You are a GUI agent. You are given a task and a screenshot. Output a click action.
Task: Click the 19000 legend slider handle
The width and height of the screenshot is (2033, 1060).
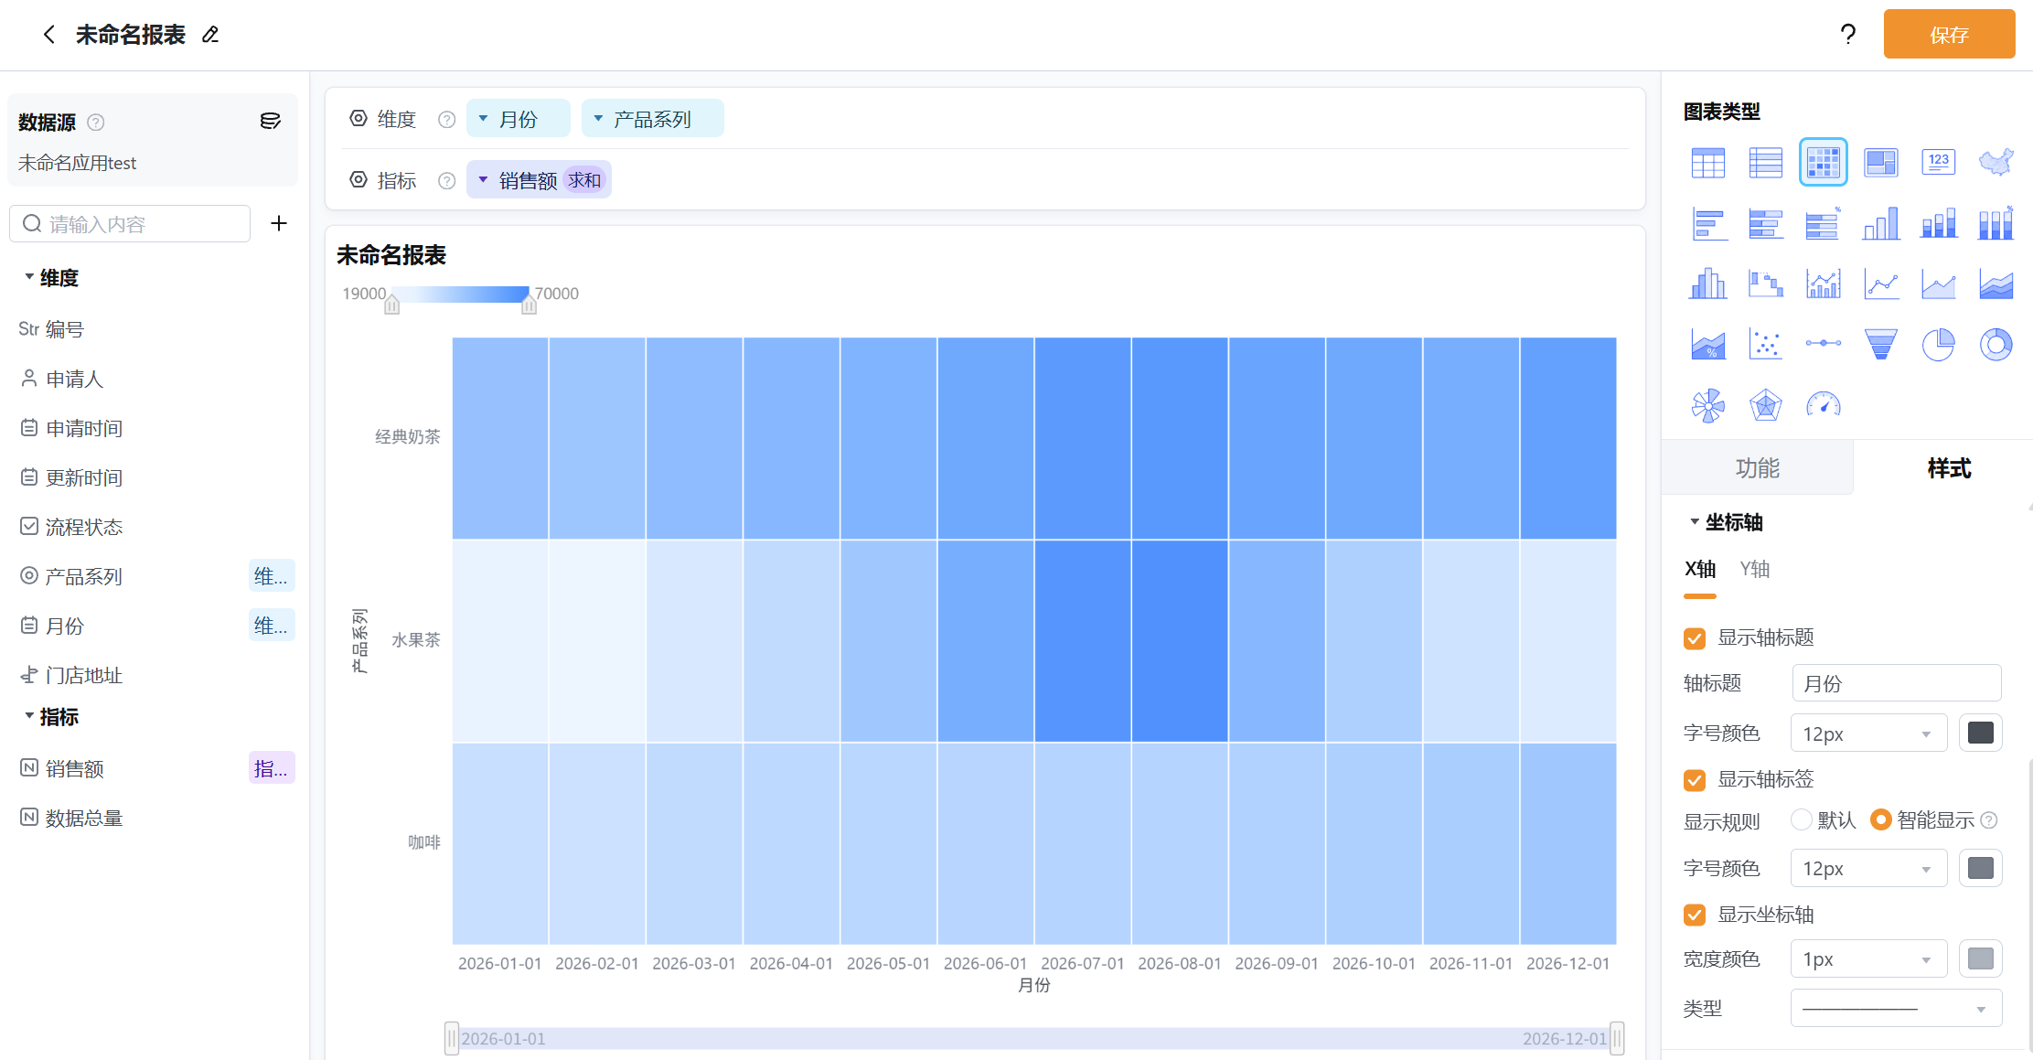pos(391,305)
